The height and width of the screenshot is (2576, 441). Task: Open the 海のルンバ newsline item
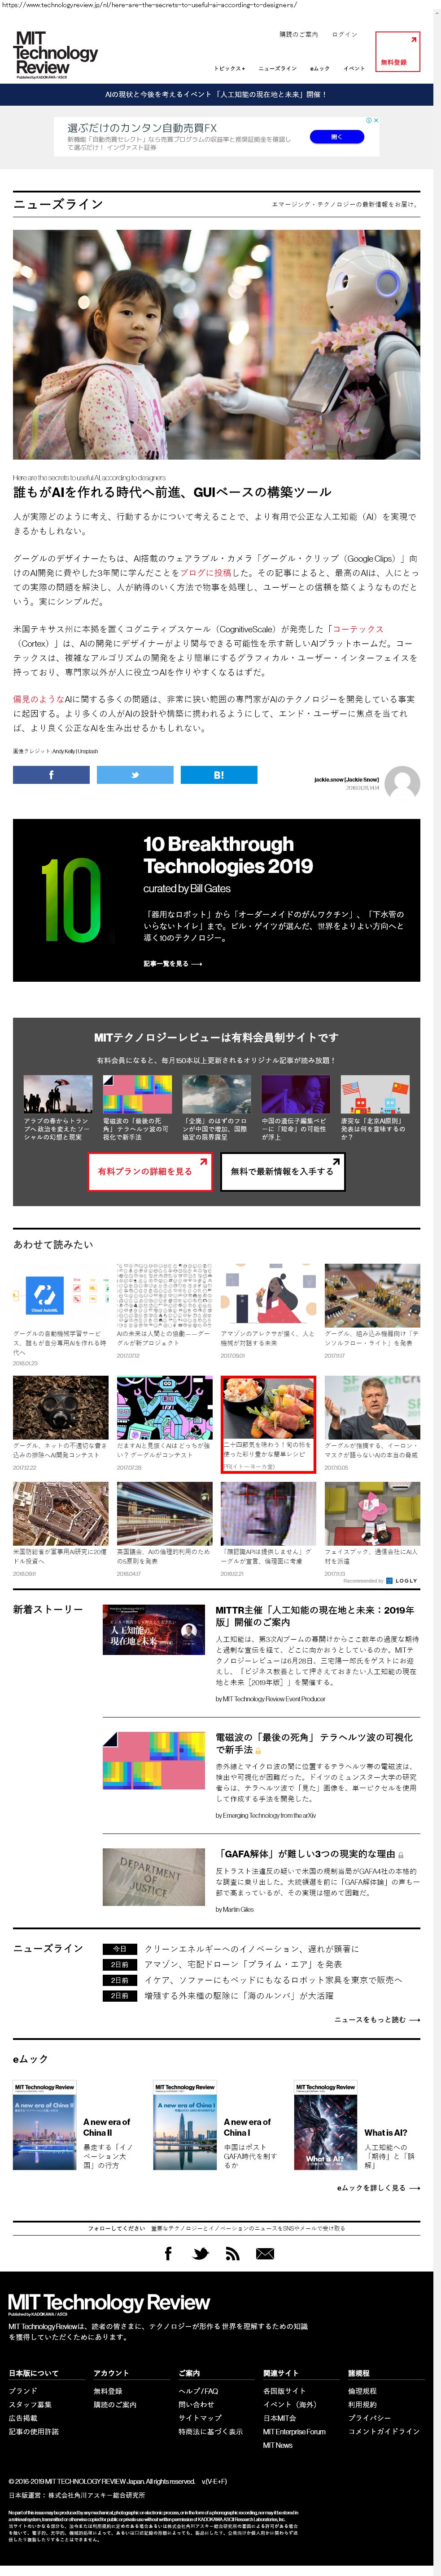(239, 1995)
